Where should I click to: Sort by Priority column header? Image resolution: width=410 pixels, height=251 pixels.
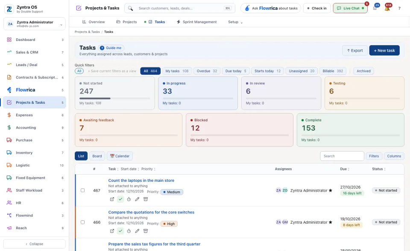[148, 169]
